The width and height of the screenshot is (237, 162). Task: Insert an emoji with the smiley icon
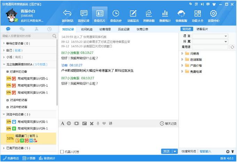[x=69, y=123]
